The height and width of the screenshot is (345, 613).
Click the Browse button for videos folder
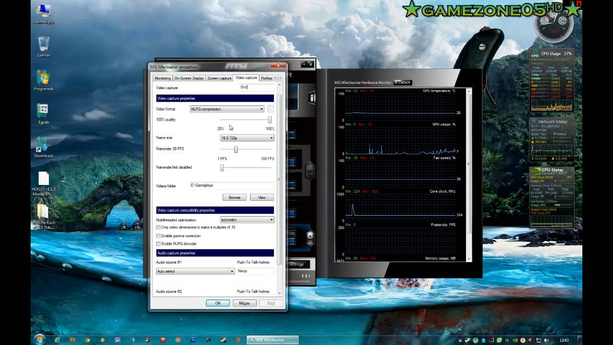point(235,197)
